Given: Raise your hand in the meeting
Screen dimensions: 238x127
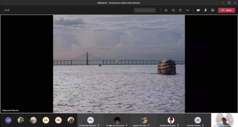Looking at the screenshot, I should tap(180, 10).
